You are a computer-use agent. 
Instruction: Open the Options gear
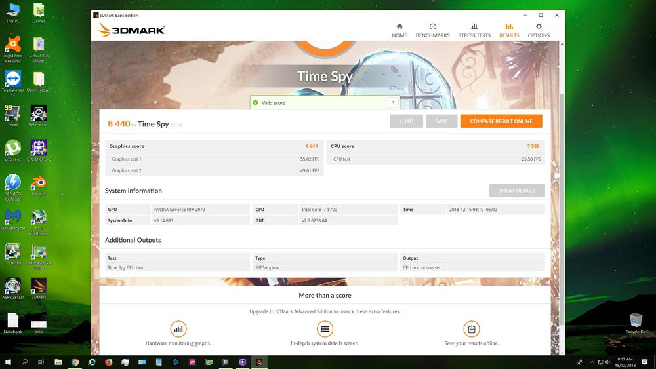pyautogui.click(x=539, y=30)
